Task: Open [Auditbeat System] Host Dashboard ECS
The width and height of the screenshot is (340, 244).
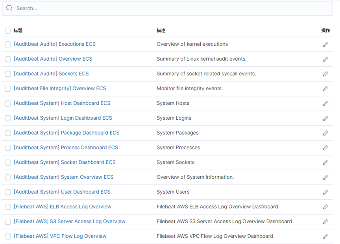Action: (62, 103)
